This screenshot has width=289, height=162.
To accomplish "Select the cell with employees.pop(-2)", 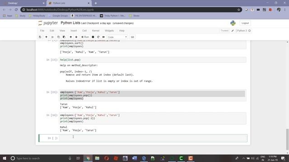I will pos(153,118).
